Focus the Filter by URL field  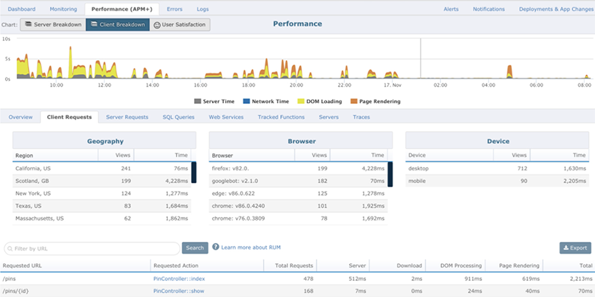(92, 249)
